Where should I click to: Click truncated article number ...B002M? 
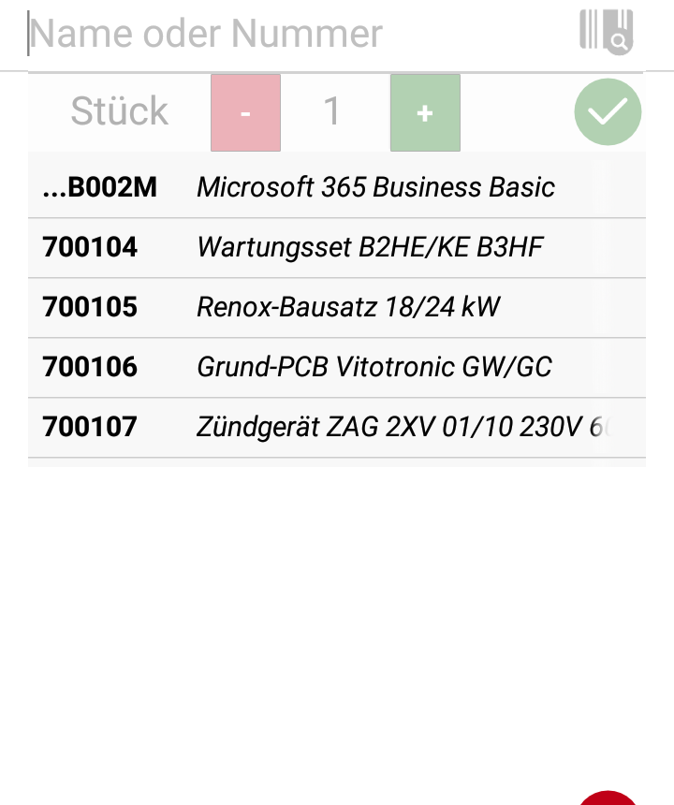[x=99, y=187]
